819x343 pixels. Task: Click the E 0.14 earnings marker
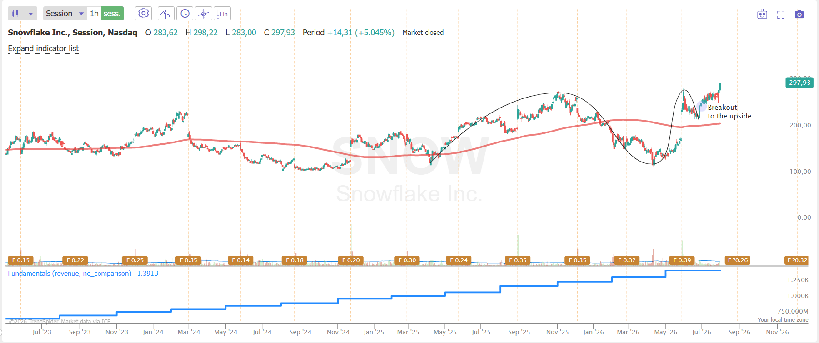240,260
